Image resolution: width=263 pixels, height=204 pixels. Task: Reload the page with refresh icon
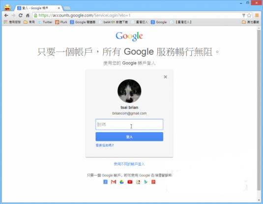[x=21, y=15]
